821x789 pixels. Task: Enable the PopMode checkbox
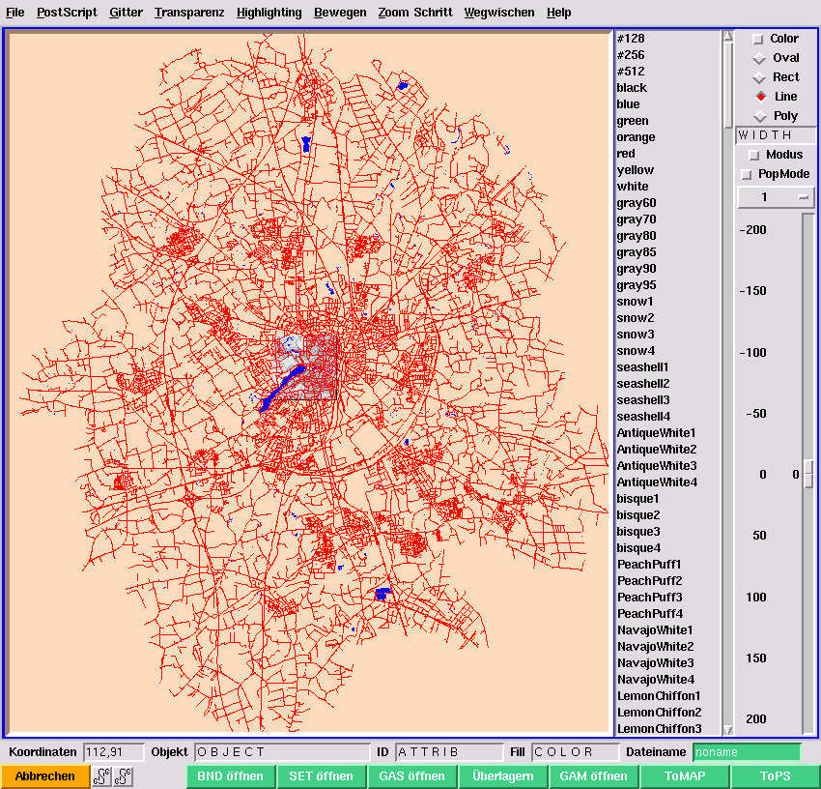[746, 174]
